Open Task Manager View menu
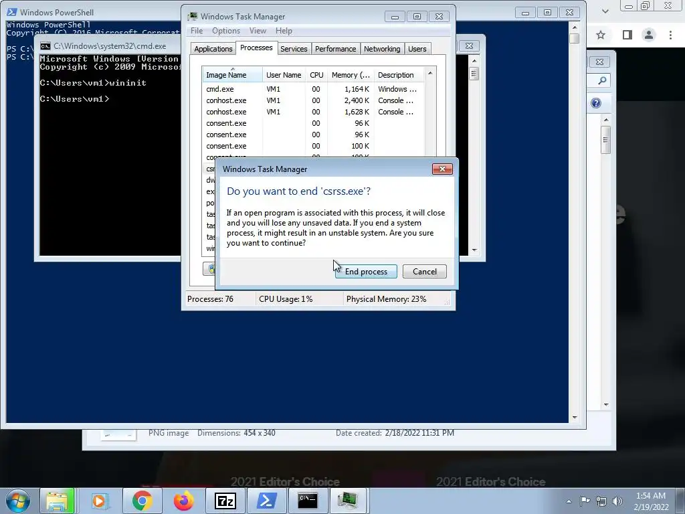The width and height of the screenshot is (685, 514). click(x=258, y=31)
